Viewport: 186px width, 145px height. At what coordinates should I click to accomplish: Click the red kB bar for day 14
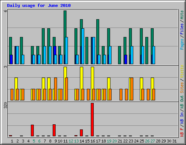81,133
